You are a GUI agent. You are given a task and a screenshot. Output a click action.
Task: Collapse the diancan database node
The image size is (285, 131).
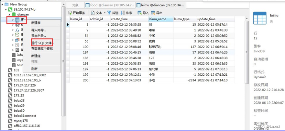click(9, 14)
